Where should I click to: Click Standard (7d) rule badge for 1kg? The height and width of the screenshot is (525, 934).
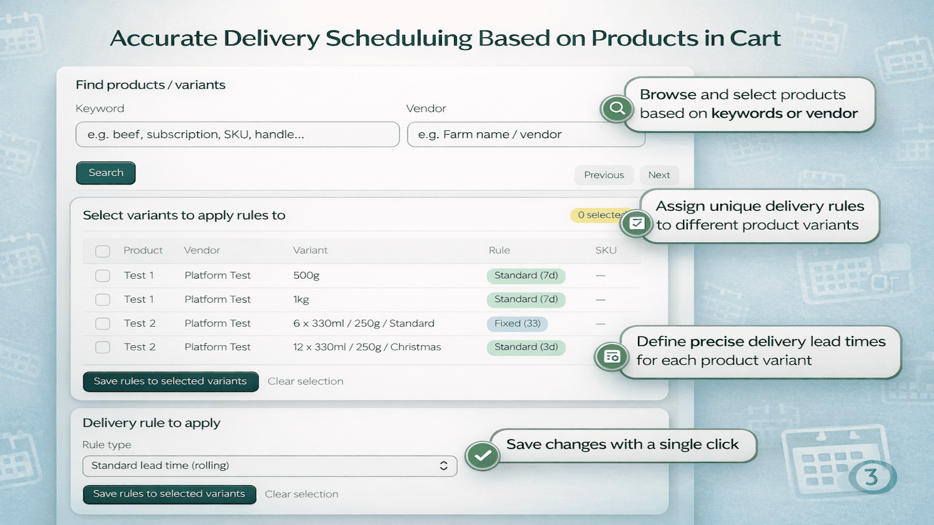point(526,299)
